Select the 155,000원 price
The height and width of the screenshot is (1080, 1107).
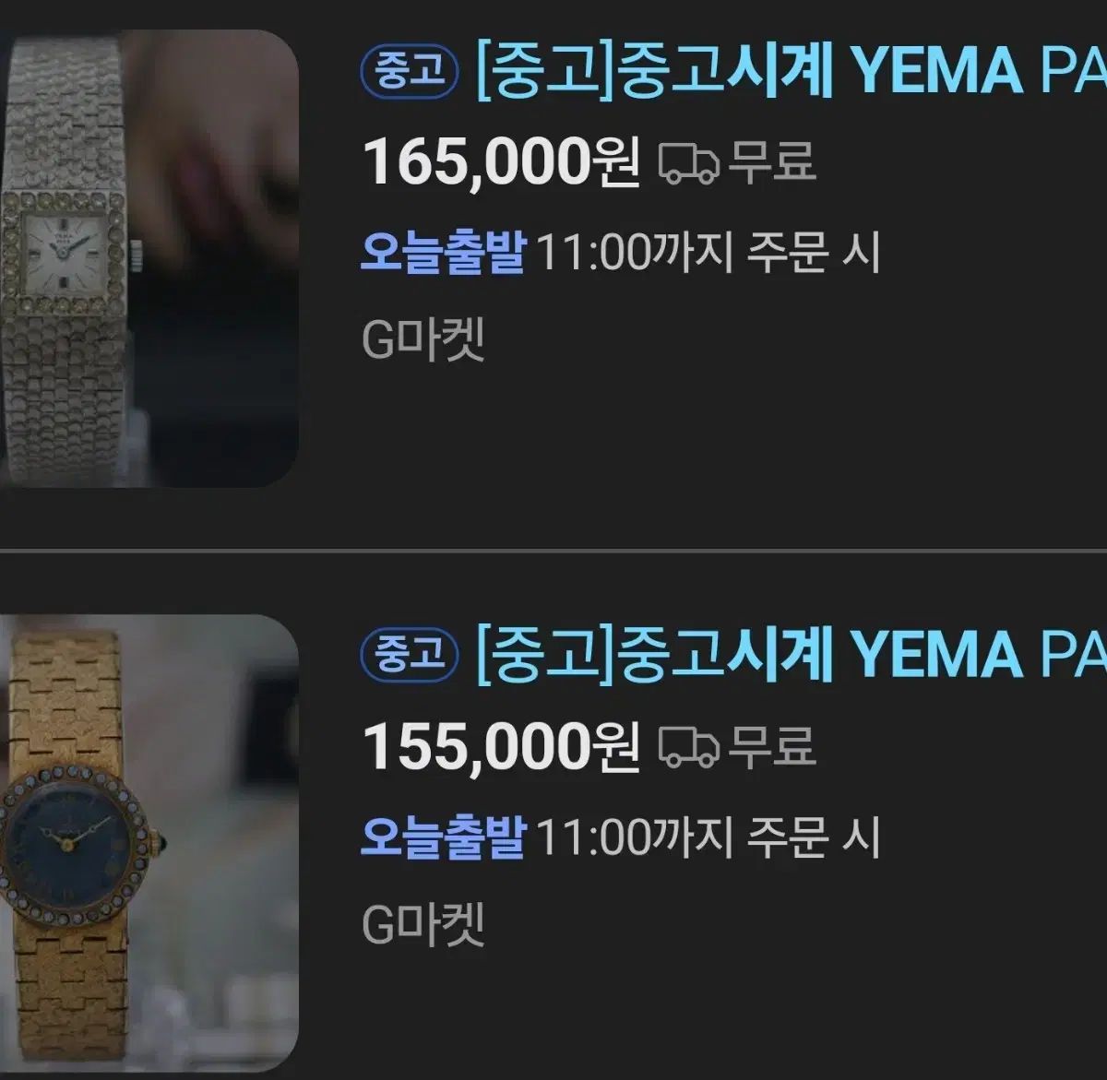click(501, 746)
